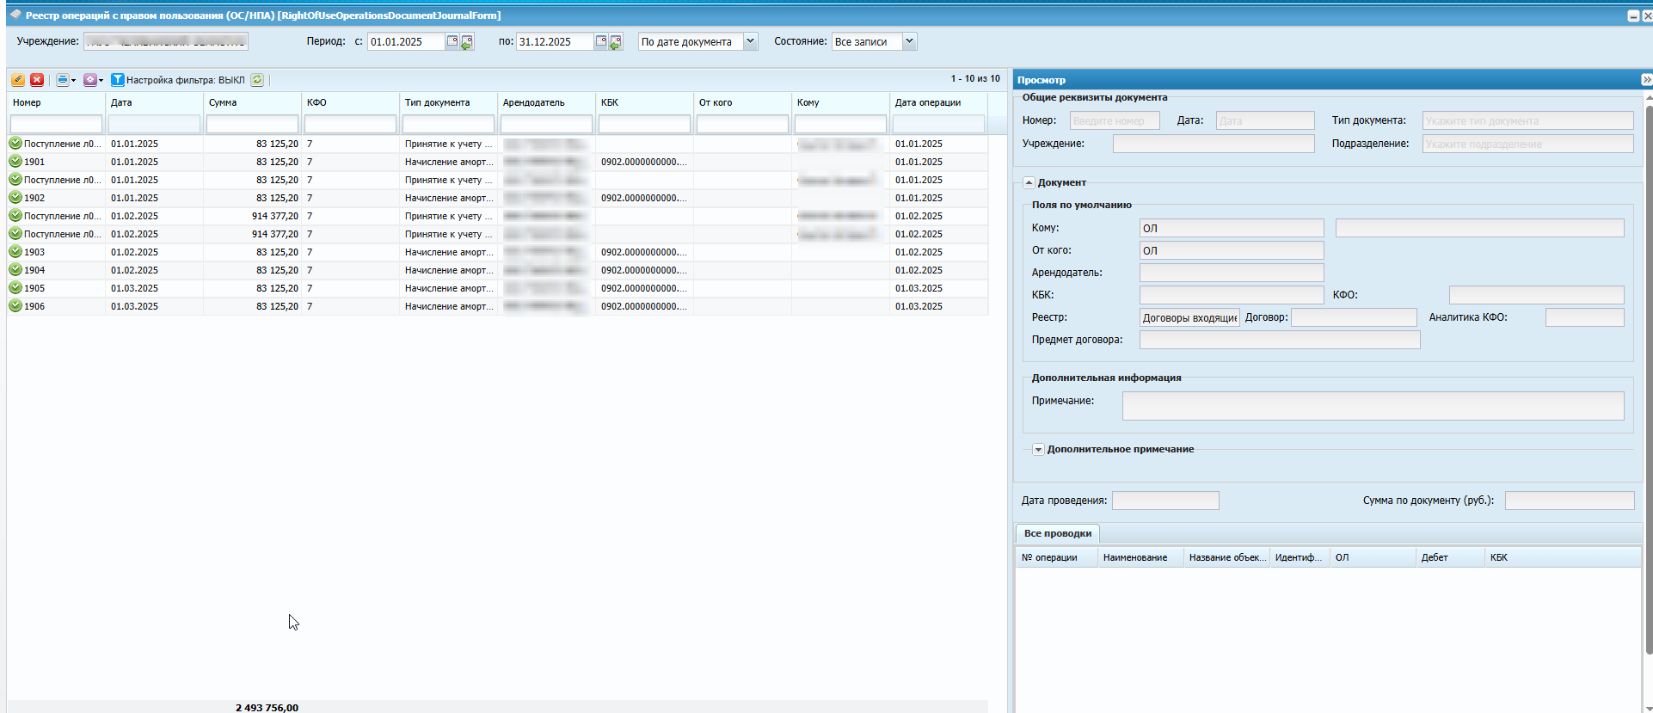Click the right panel vertical scrollbar
This screenshot has height=713, width=1653.
coord(1648,378)
